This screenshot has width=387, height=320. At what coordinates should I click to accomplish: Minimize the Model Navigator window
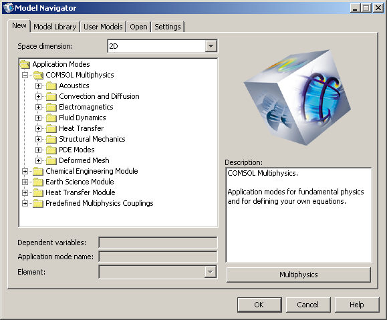(x=355, y=8)
